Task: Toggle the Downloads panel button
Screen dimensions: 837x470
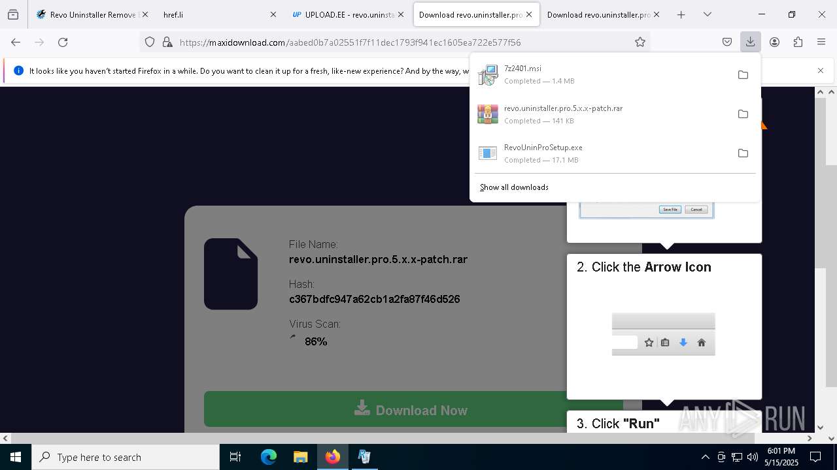Action: coord(750,42)
